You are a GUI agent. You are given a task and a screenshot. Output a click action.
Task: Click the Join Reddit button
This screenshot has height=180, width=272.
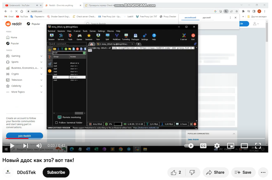click(24, 136)
